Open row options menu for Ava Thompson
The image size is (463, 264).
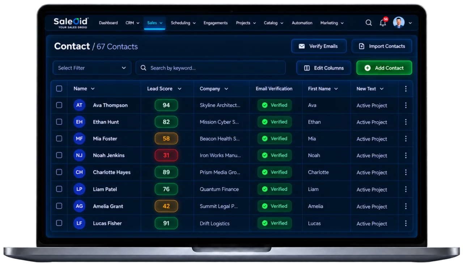tap(406, 105)
